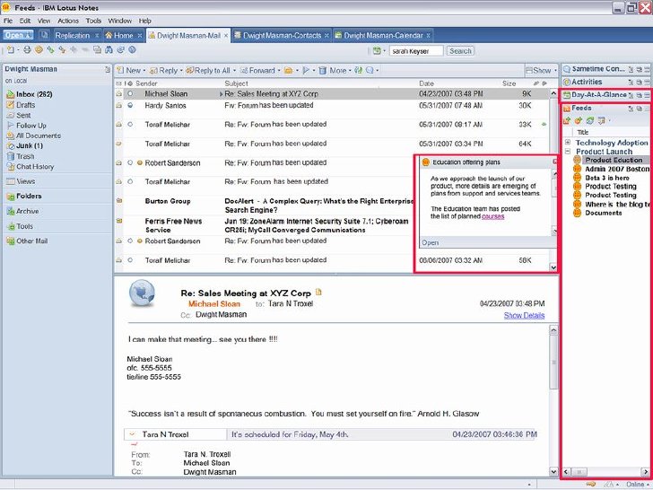Click the Feeds panel horizontal scrollbar
Viewport: 653px width, 490px height.
[x=606, y=472]
